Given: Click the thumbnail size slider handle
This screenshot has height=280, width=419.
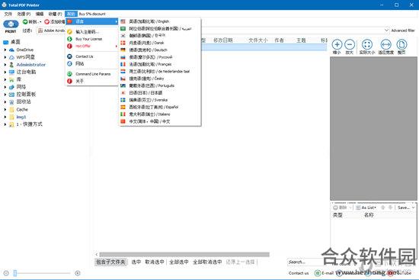Looking at the screenshot, I should pos(15,273).
